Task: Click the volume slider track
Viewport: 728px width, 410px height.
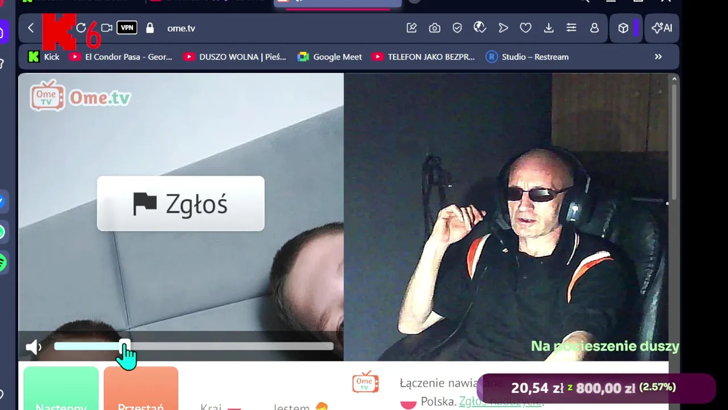Action: point(193,346)
